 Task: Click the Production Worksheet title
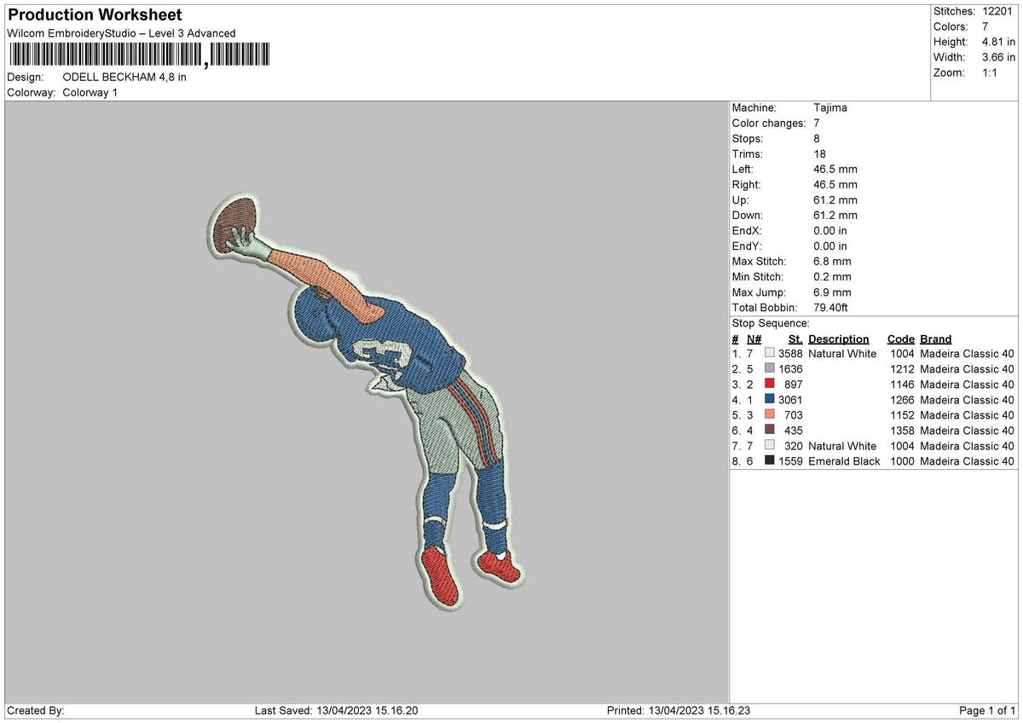pyautogui.click(x=95, y=15)
